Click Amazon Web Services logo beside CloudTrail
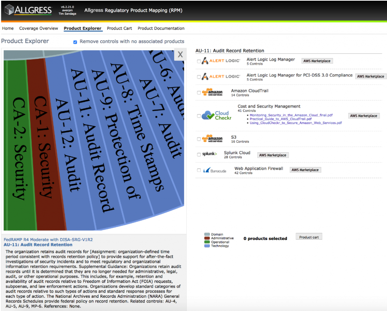 click(212, 92)
